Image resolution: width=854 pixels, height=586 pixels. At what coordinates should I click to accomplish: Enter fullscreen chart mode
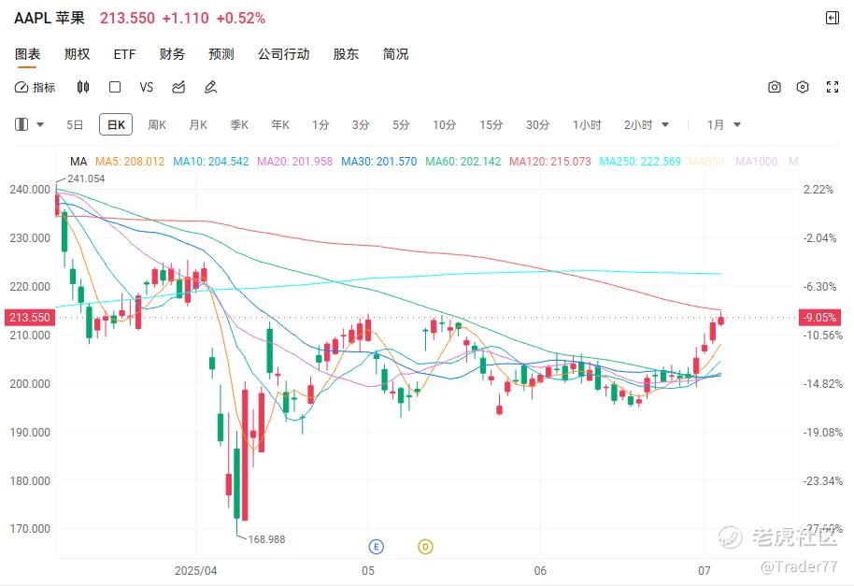pos(833,87)
